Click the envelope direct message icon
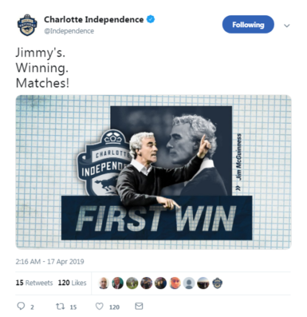Viewport: 307px width, 317px height. (x=139, y=306)
